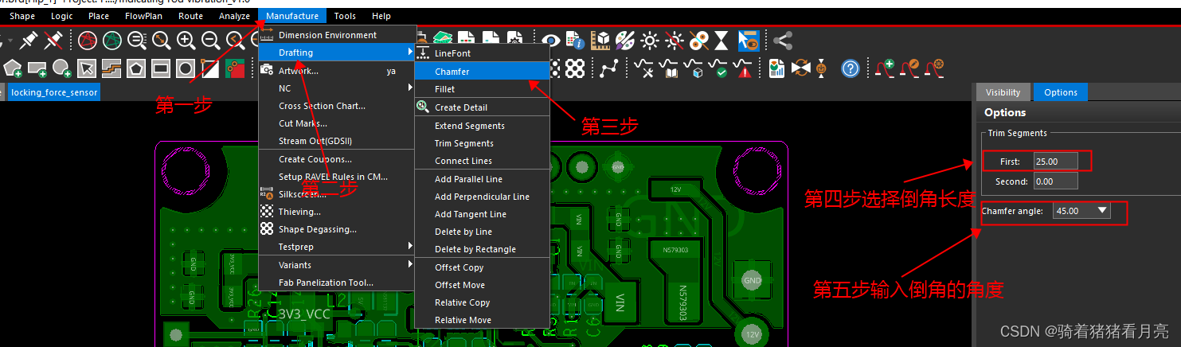1181x347 pixels.
Task: Expand the Variants submenu
Action: click(337, 265)
